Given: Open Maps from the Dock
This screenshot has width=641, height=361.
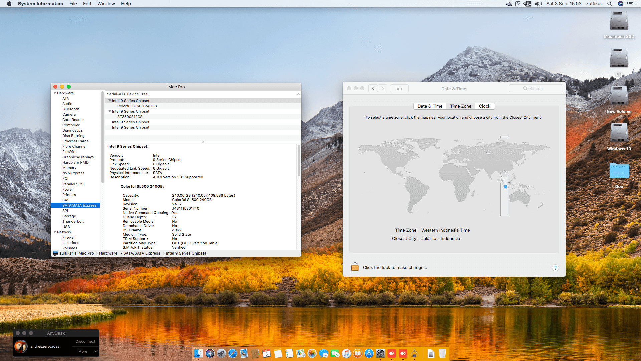Looking at the screenshot, I should [x=300, y=353].
